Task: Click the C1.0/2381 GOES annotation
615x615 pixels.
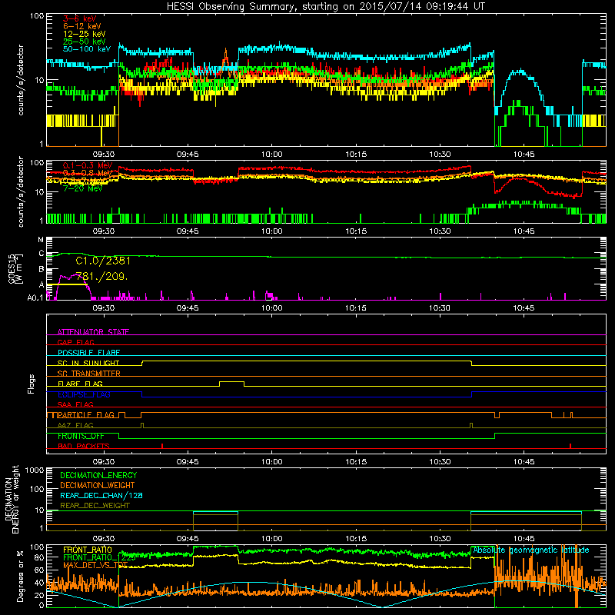Action: tap(103, 261)
